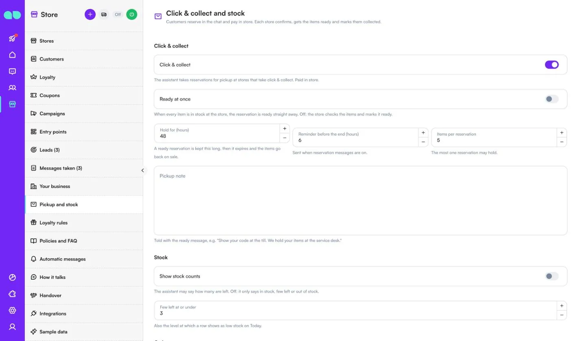Toggle the Off switch in Store header
The height and width of the screenshot is (341, 578).
click(118, 14)
